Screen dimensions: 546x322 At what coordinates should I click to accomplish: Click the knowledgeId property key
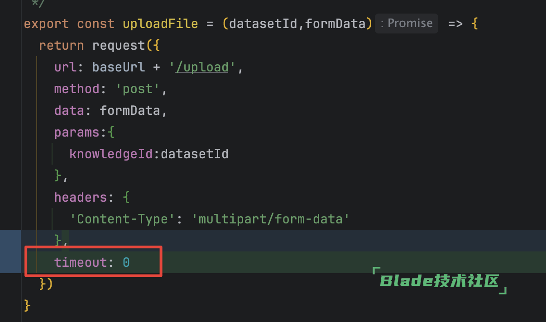coord(111,154)
